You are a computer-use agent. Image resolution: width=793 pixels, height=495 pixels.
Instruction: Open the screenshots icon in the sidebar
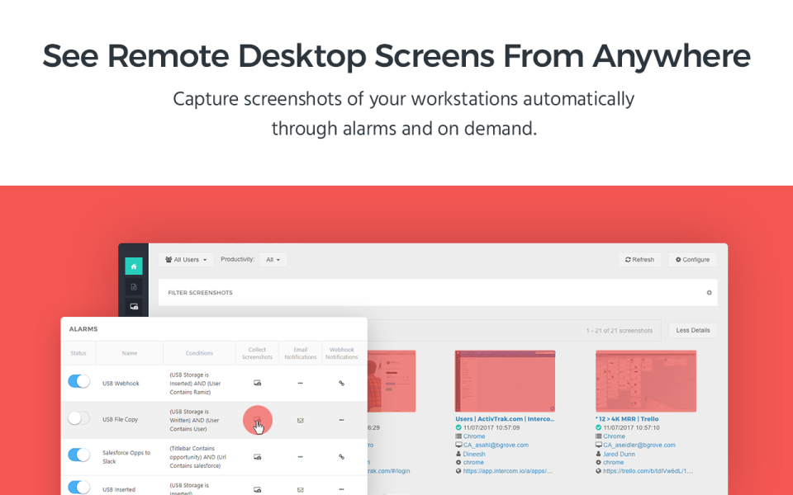[x=134, y=307]
